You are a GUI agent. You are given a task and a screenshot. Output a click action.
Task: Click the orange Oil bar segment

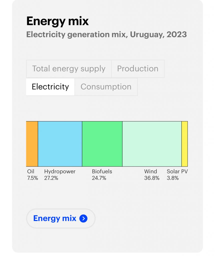32,144
